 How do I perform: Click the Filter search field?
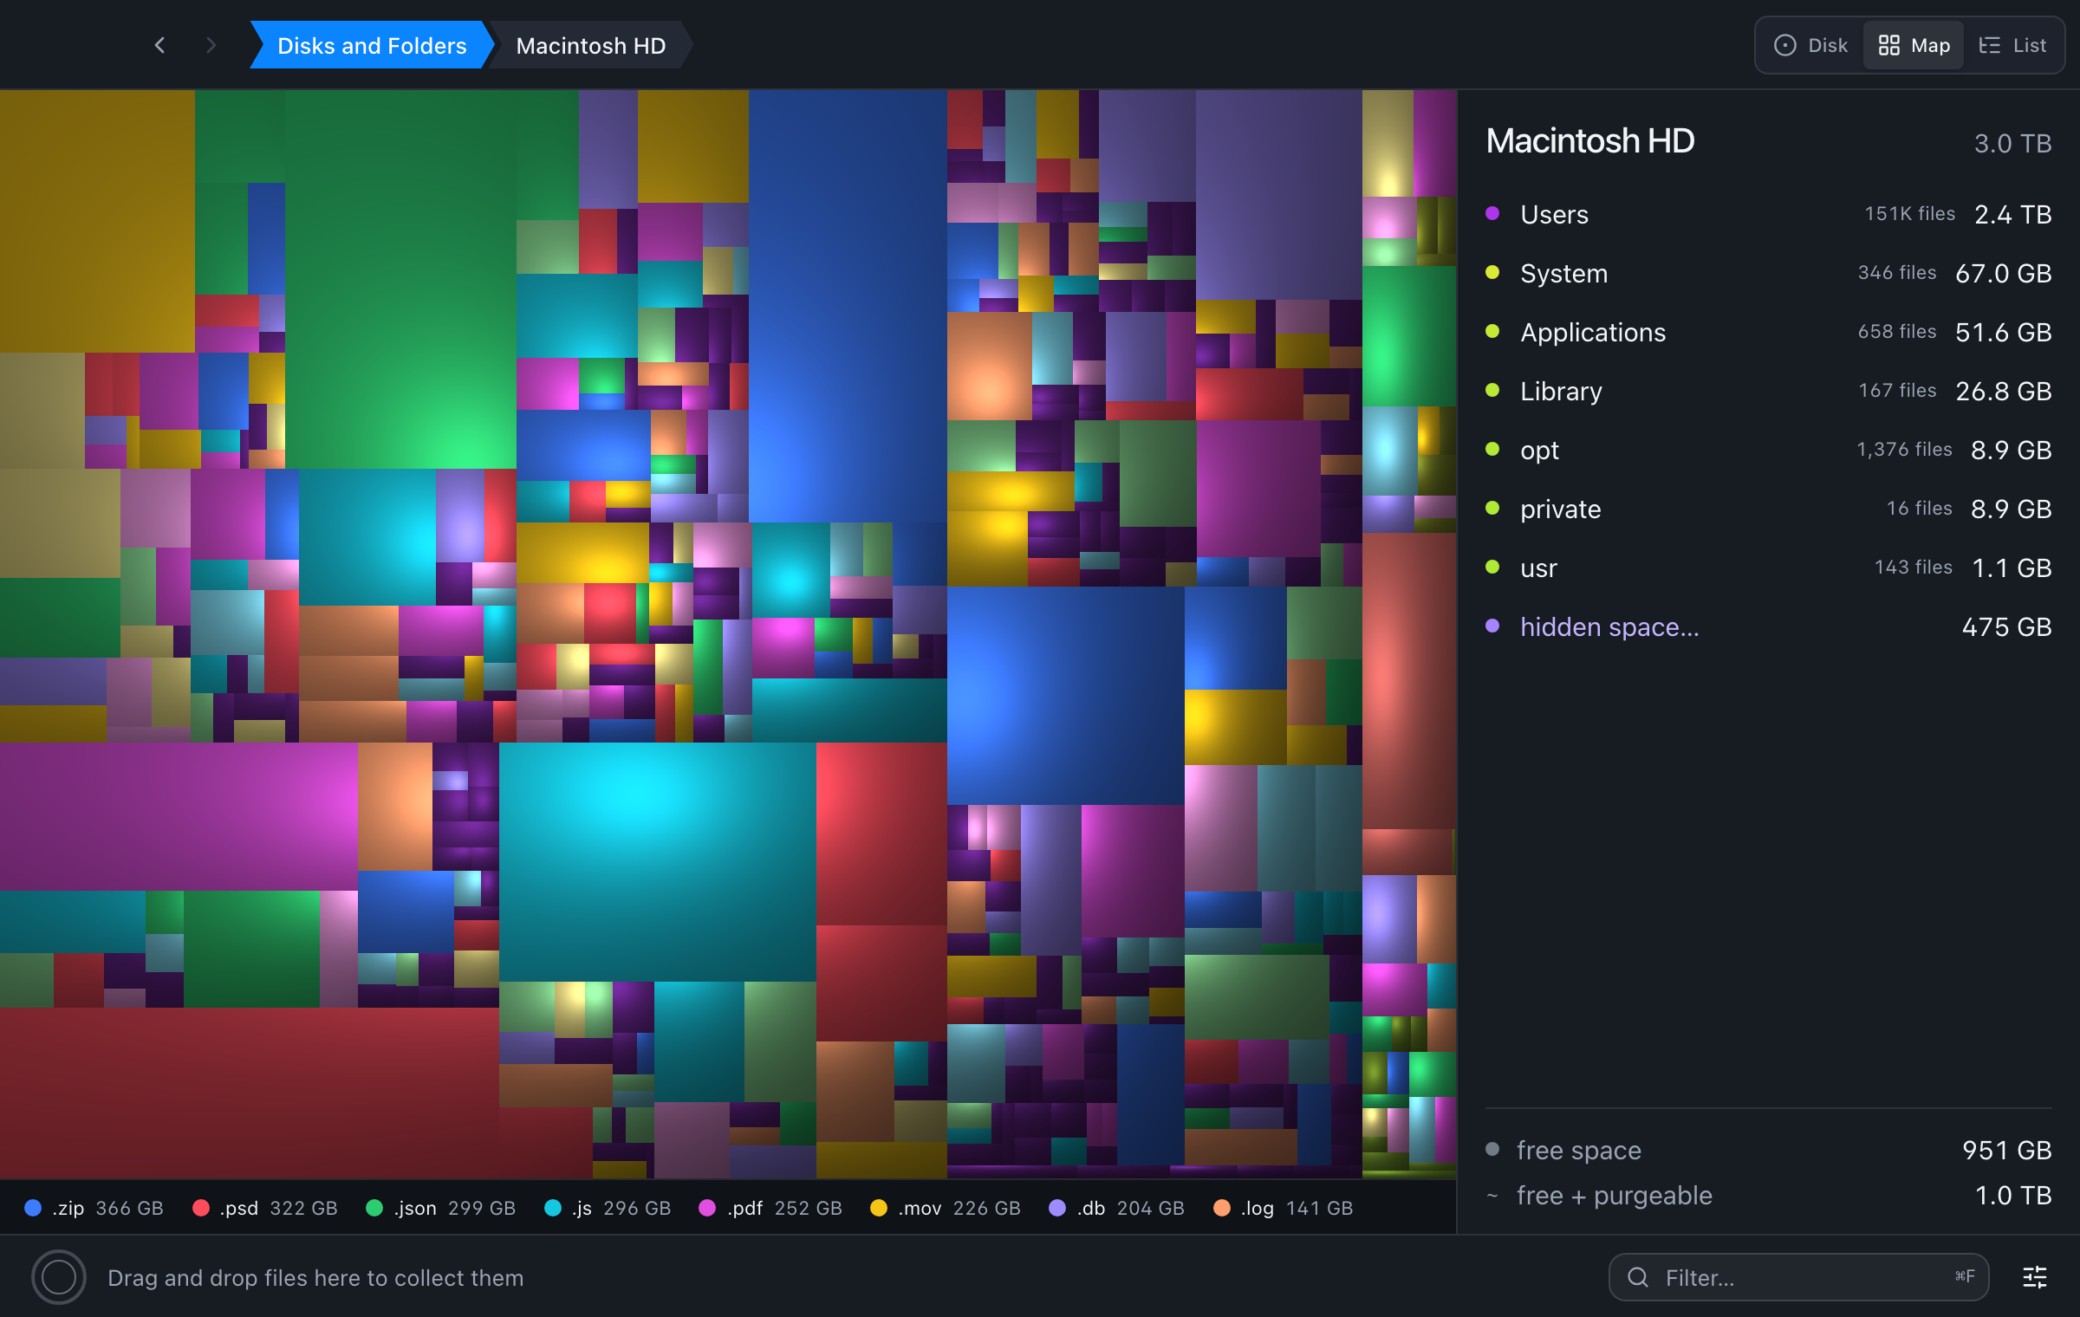[1798, 1277]
